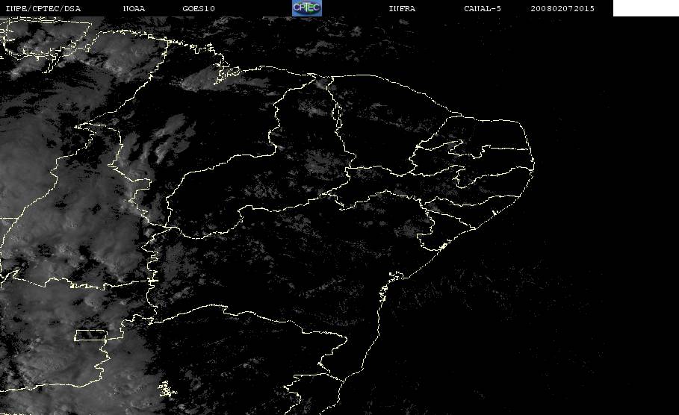Select the INPE/CPTEC/DSA header text
The image size is (679, 415).
tap(43, 8)
